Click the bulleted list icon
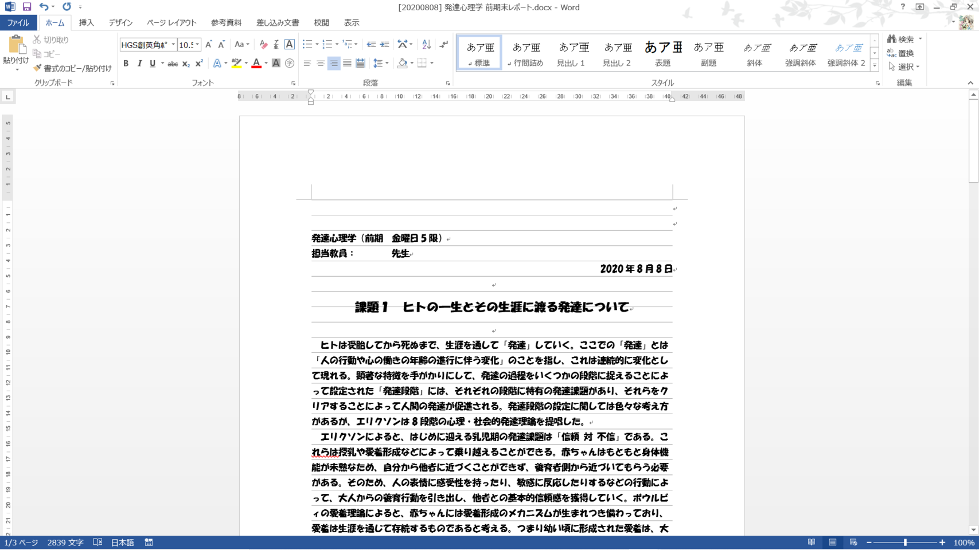979x550 pixels. coord(307,45)
